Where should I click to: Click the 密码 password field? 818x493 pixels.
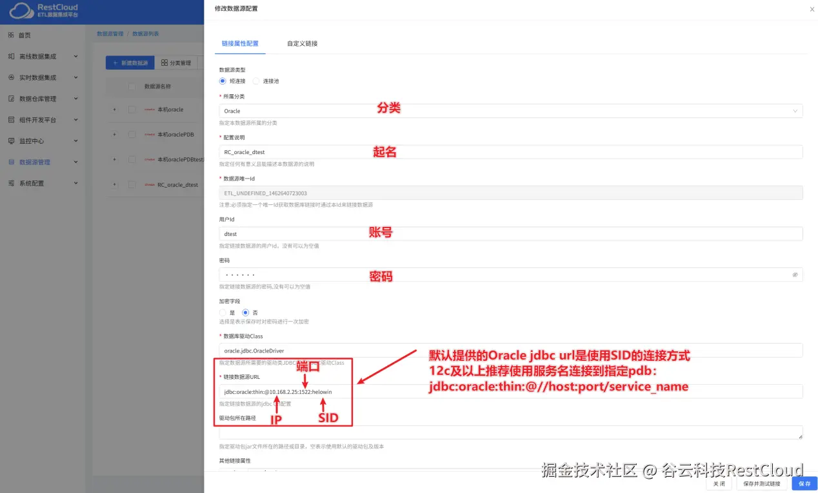(x=511, y=275)
